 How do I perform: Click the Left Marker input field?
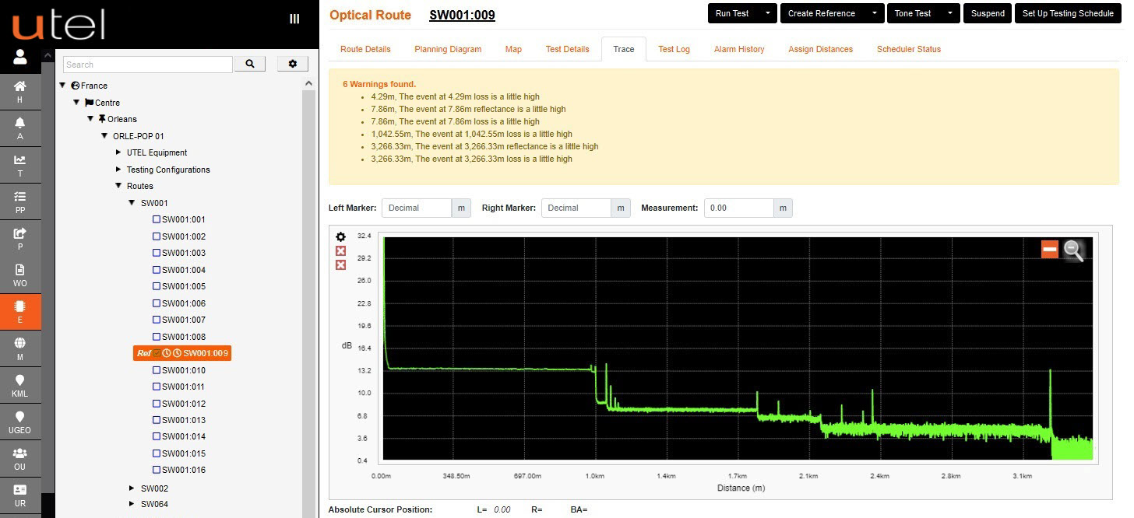pos(417,208)
